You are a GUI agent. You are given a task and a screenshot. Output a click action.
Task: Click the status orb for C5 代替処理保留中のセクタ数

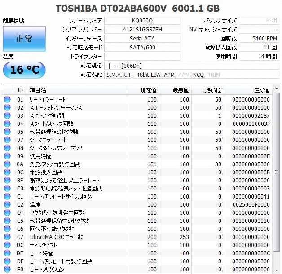tap(7, 221)
